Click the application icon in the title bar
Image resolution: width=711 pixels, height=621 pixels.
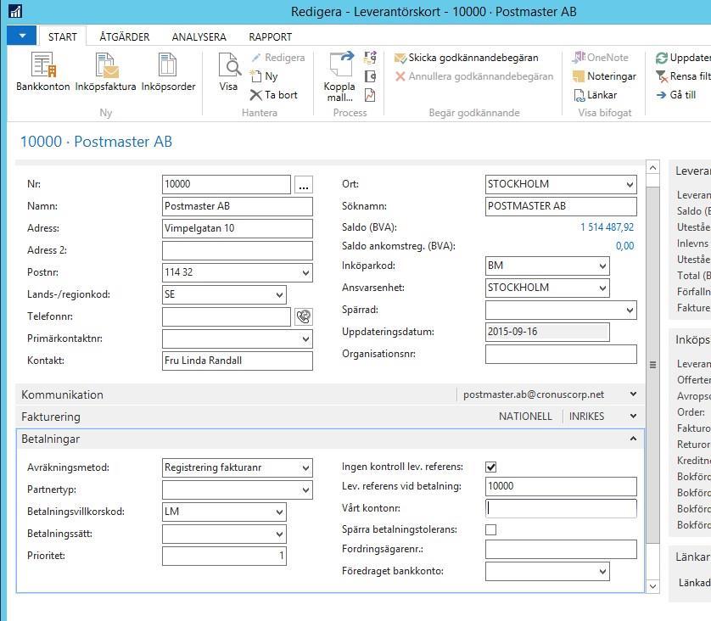(15, 11)
